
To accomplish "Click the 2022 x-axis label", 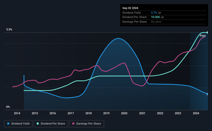I will [x=160, y=113].
